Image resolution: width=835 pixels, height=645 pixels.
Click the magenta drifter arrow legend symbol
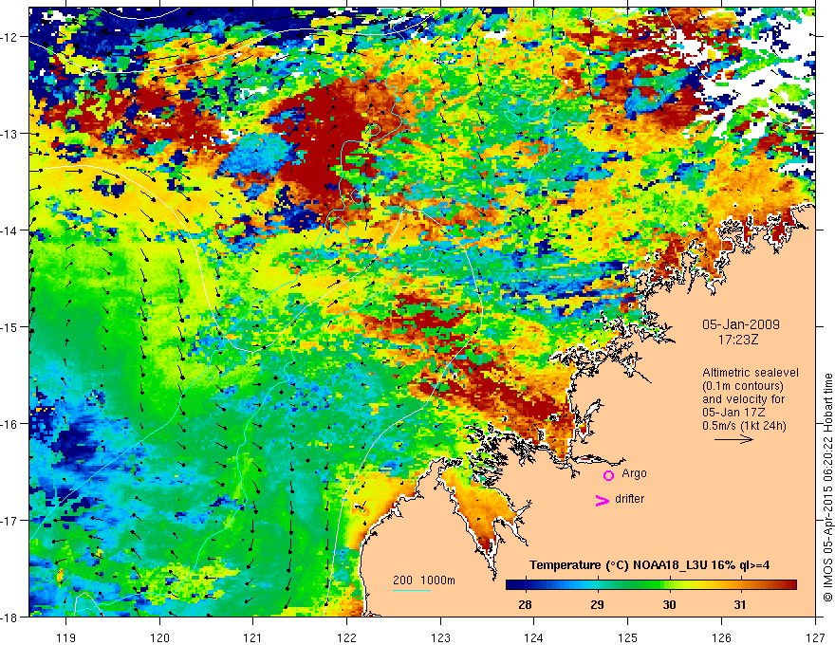coord(603,500)
